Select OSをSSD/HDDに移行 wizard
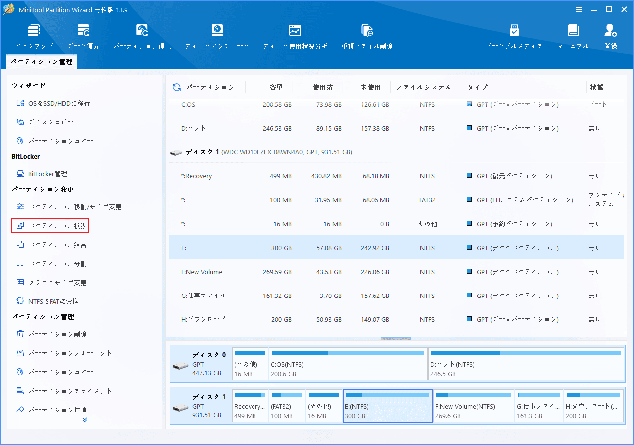This screenshot has width=634, height=445. pyautogui.click(x=53, y=103)
